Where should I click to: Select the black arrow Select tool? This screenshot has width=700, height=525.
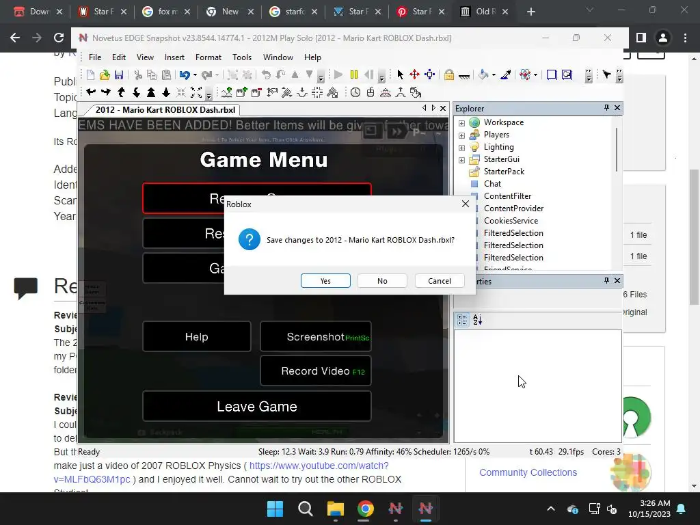(400, 75)
